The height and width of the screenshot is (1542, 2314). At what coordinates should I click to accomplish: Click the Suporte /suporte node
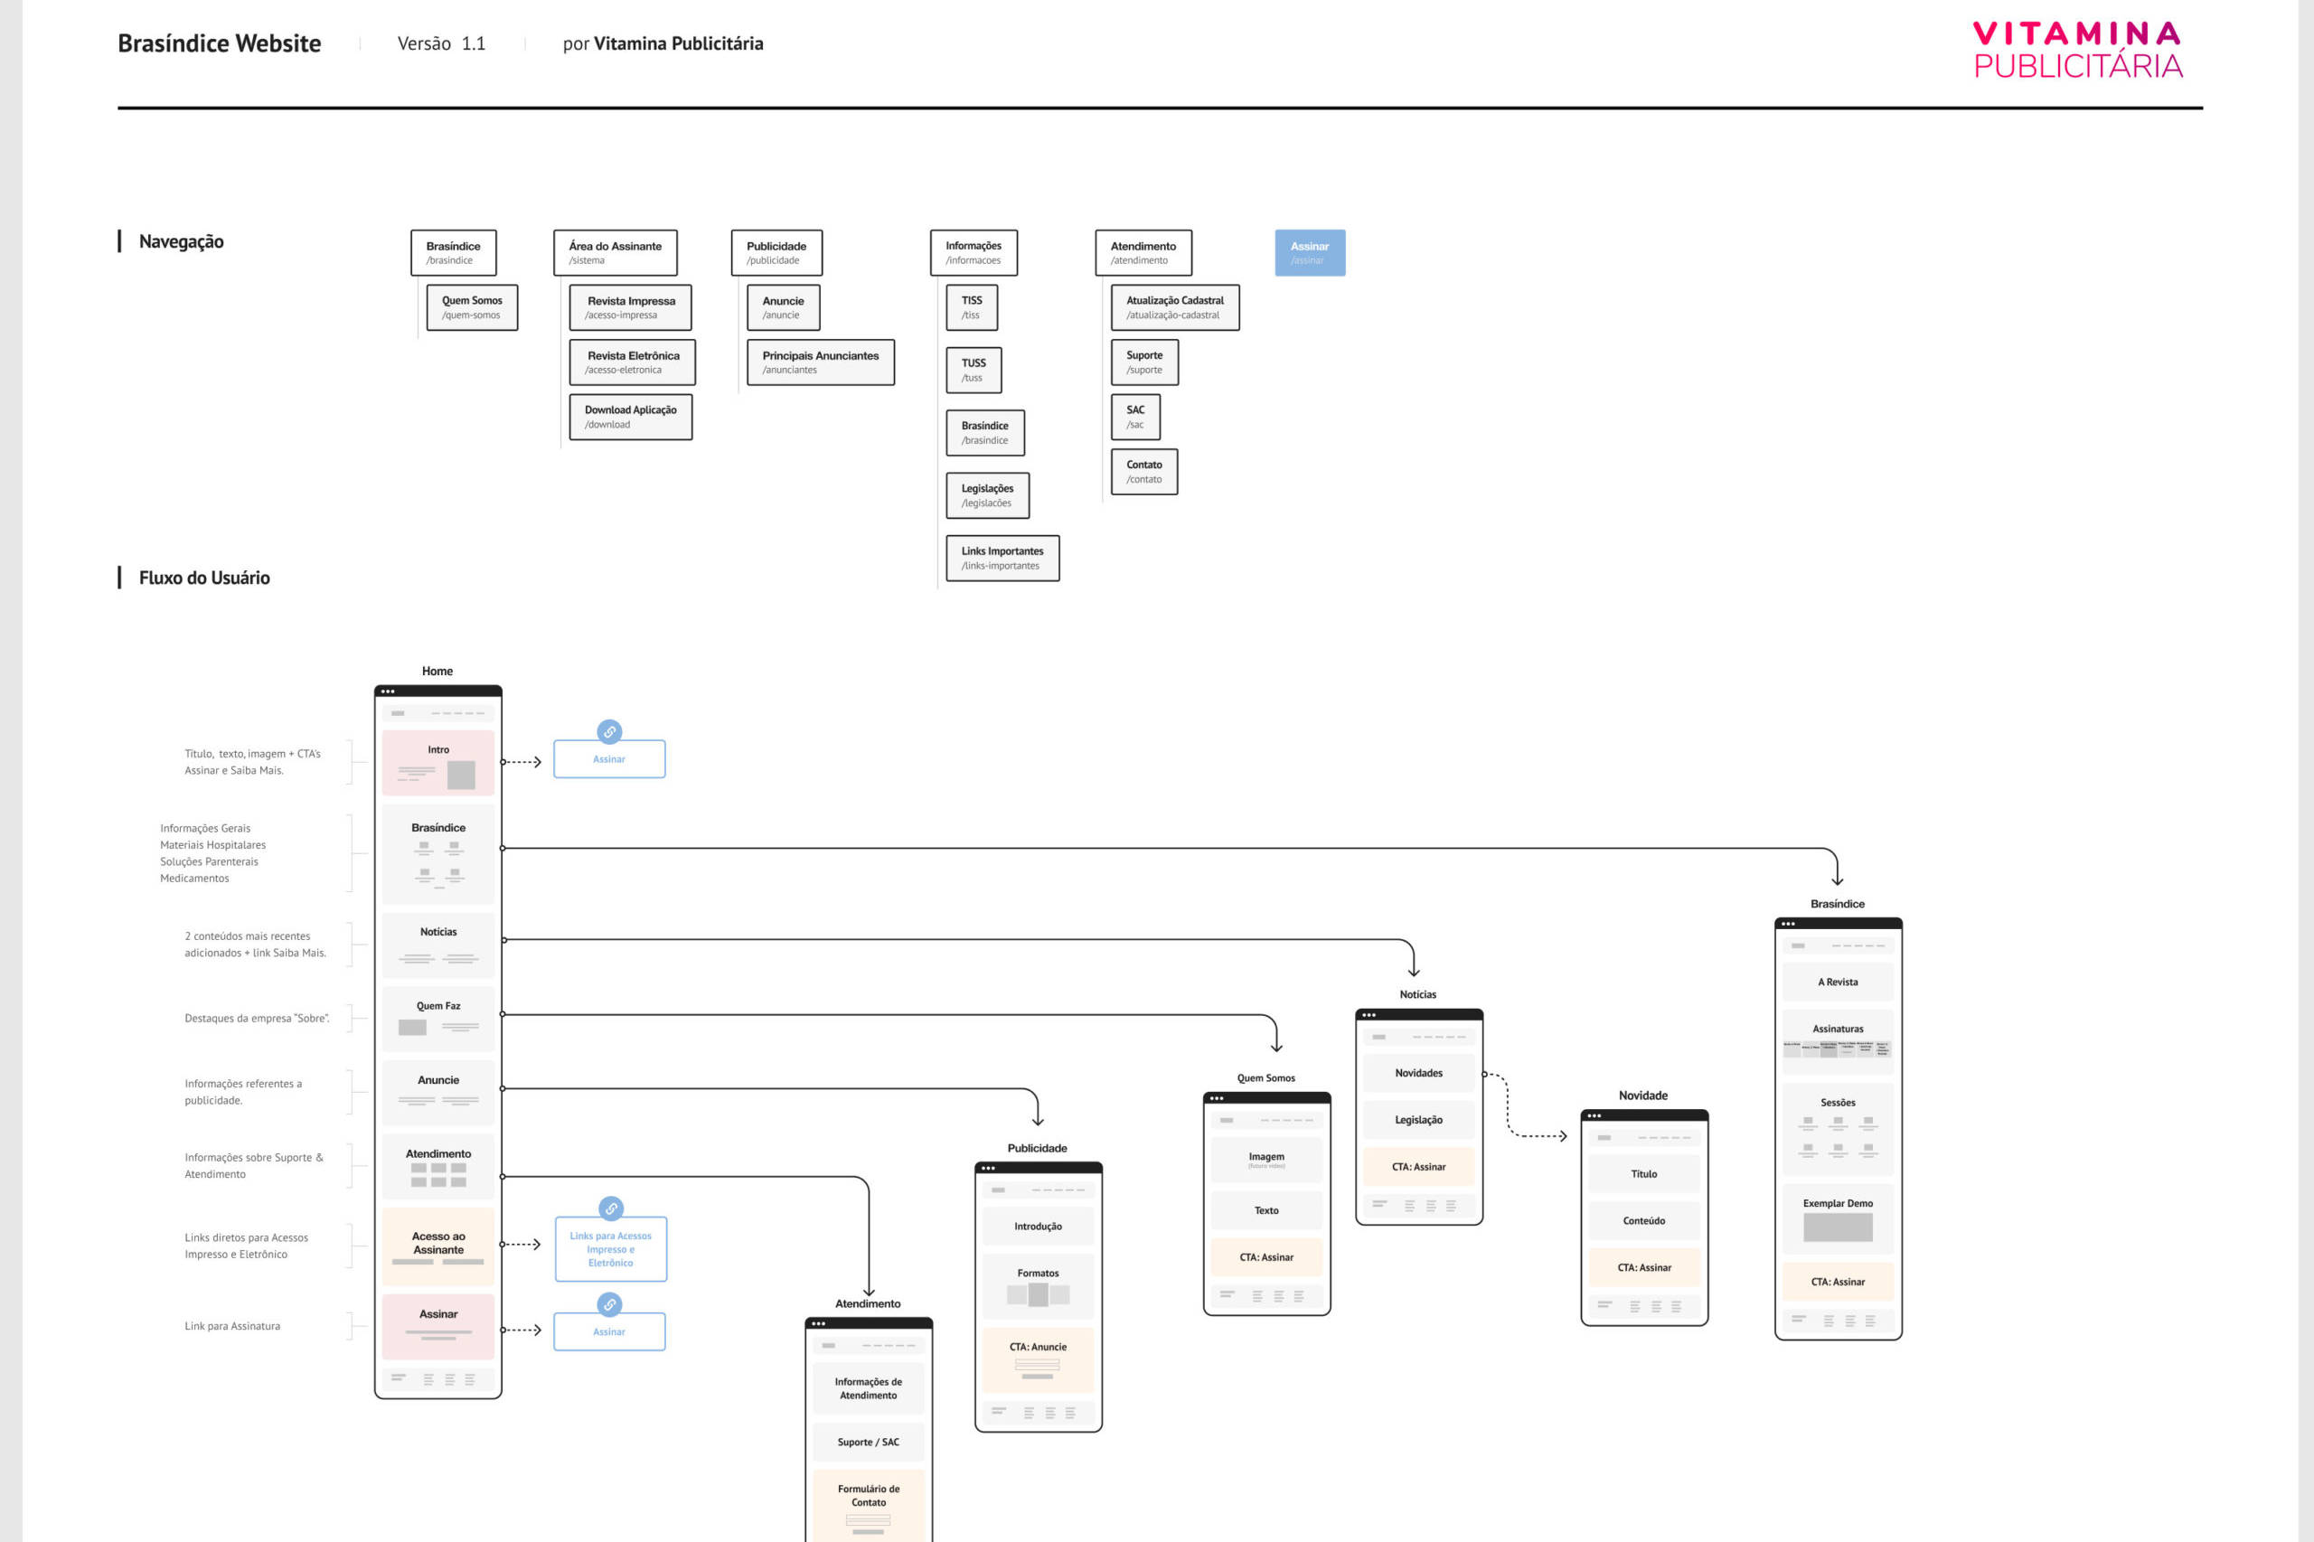pos(1144,362)
